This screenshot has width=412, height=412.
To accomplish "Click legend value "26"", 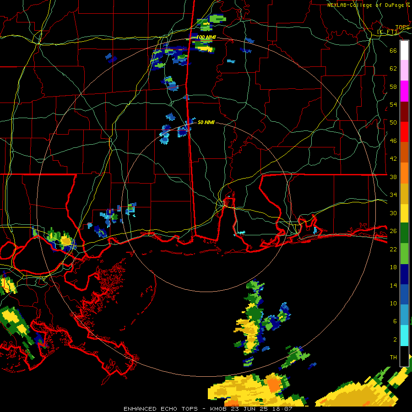I will pos(393,231).
